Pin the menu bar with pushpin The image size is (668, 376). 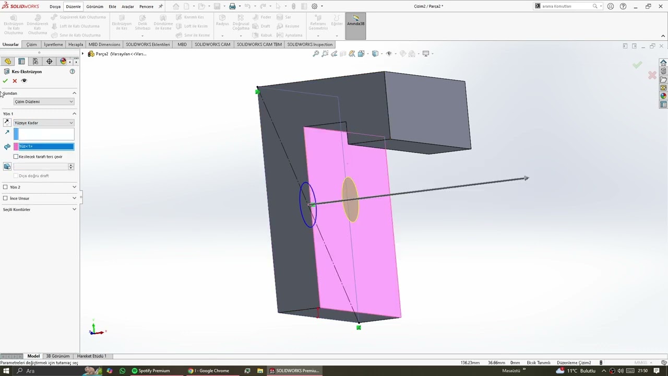pyautogui.click(x=161, y=7)
